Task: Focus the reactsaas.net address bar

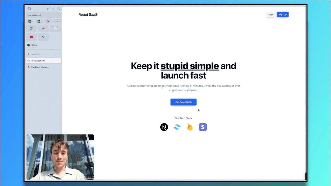Action: pyautogui.click(x=43, y=15)
